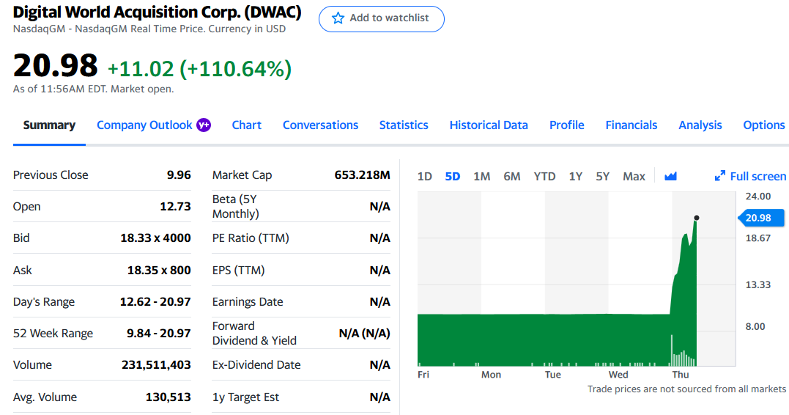This screenshot has width=789, height=415.
Task: Open the chart type area icon
Action: 670,176
